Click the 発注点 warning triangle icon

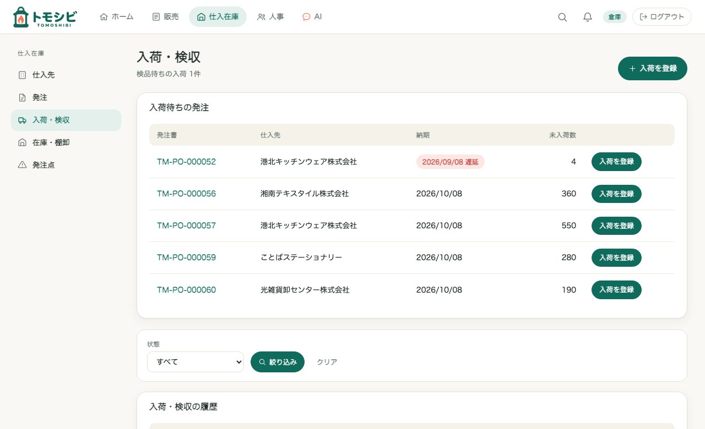(x=22, y=165)
